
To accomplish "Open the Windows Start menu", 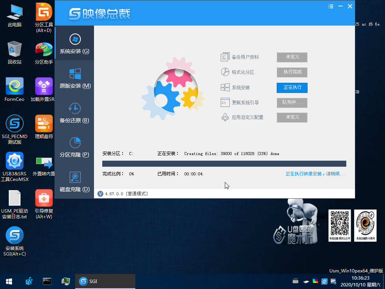I will click(x=8, y=281).
